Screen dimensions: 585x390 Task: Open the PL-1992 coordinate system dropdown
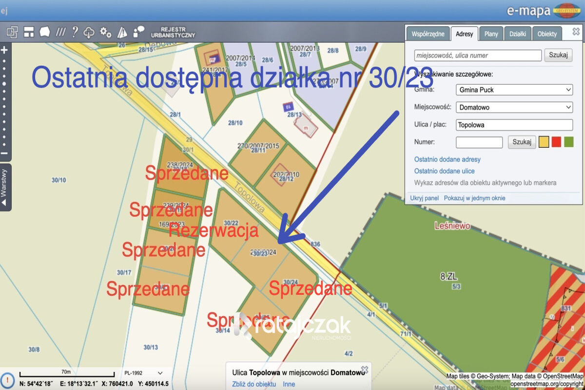pos(143,373)
